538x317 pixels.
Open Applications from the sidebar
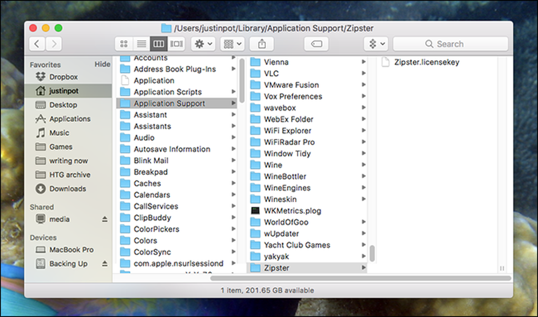pos(68,119)
